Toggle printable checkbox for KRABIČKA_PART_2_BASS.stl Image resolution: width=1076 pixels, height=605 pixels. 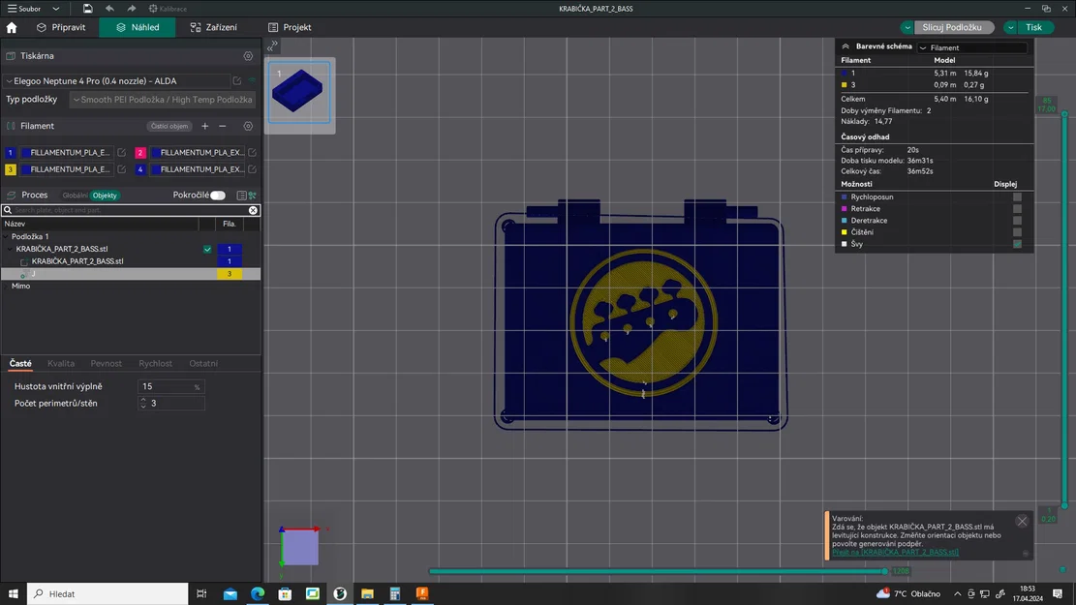207,249
